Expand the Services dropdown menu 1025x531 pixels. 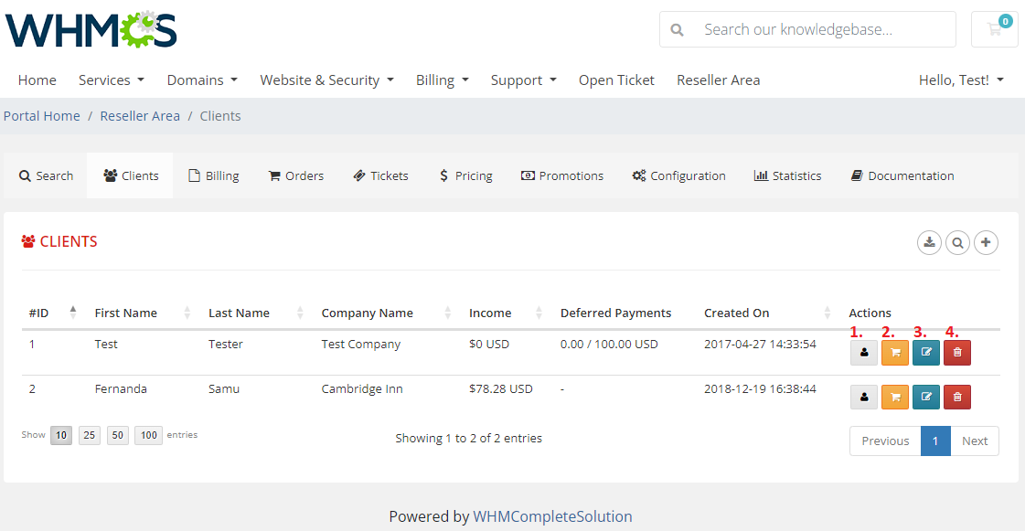coord(112,80)
